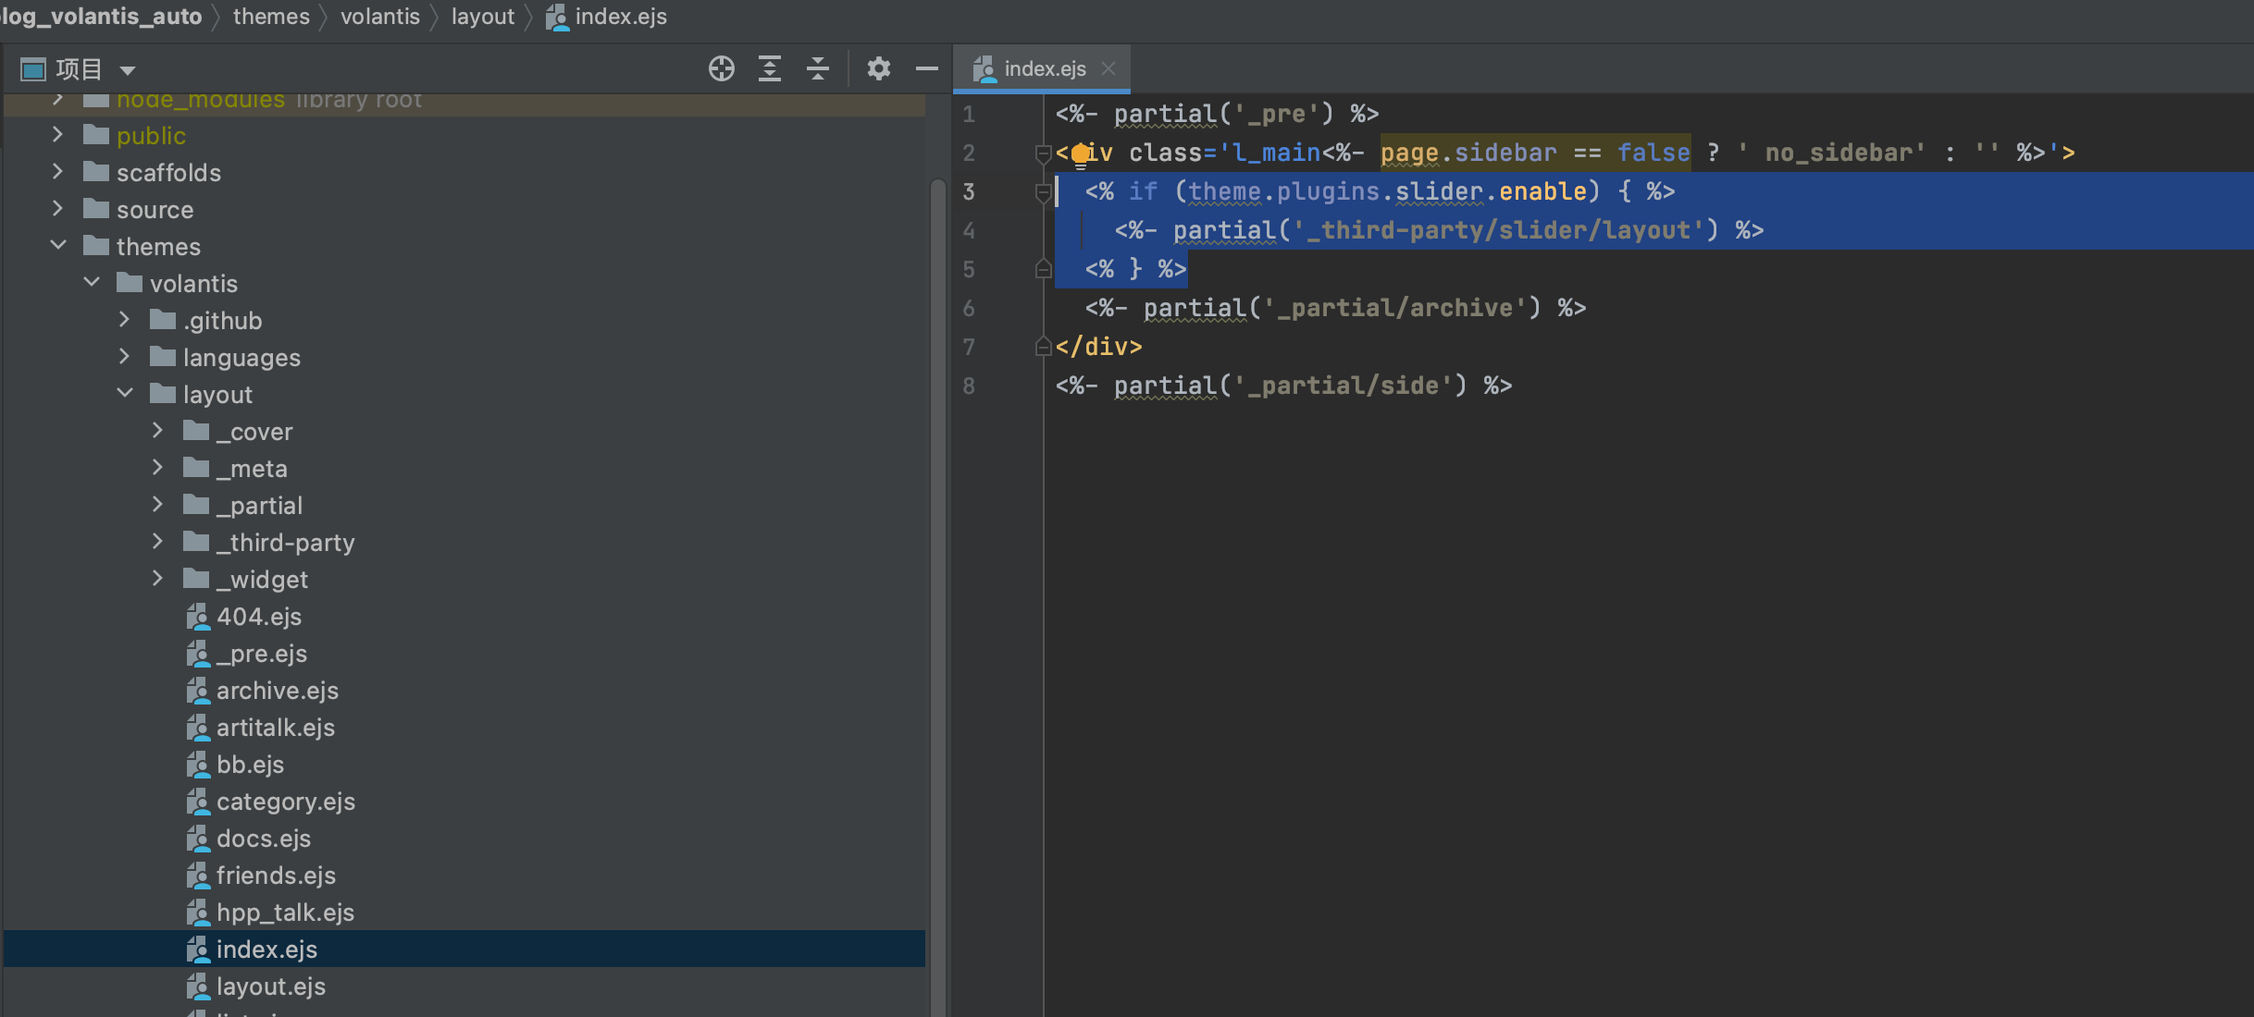
Task: Click fold end marker on line 5
Action: 1043,269
